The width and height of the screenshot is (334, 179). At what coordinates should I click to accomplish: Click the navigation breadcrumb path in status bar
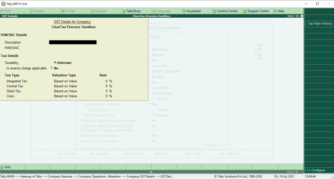(87, 176)
